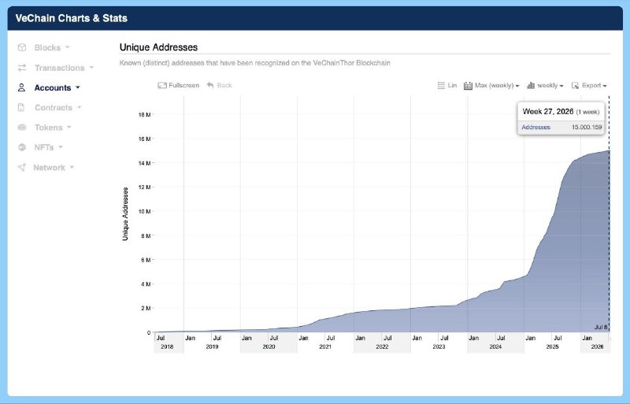Expand the Transactions menu arrow
Screen dimensions: 630x404
coord(91,68)
